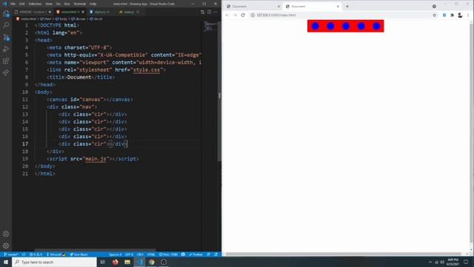Change indentation via Spaces: 4 status item

[x=116, y=254]
